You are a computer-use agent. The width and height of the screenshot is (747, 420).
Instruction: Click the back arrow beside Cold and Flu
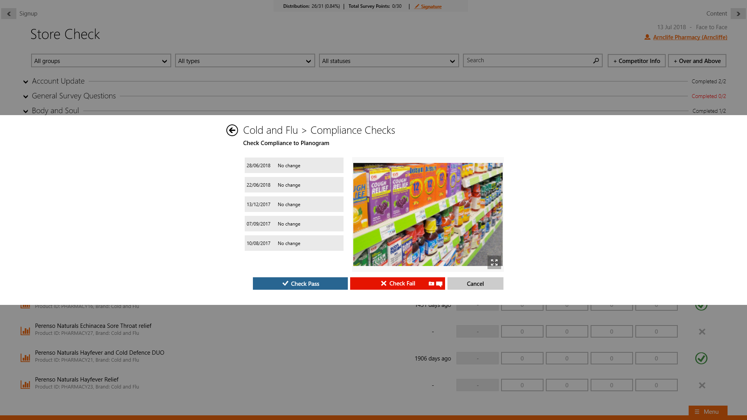tap(232, 130)
